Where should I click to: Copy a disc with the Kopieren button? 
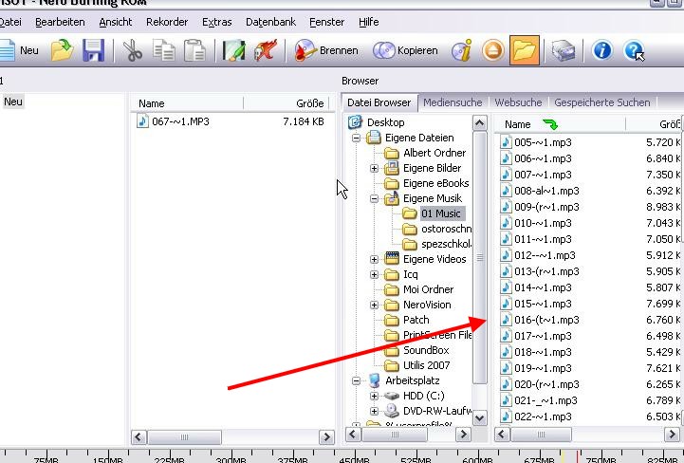click(x=405, y=50)
